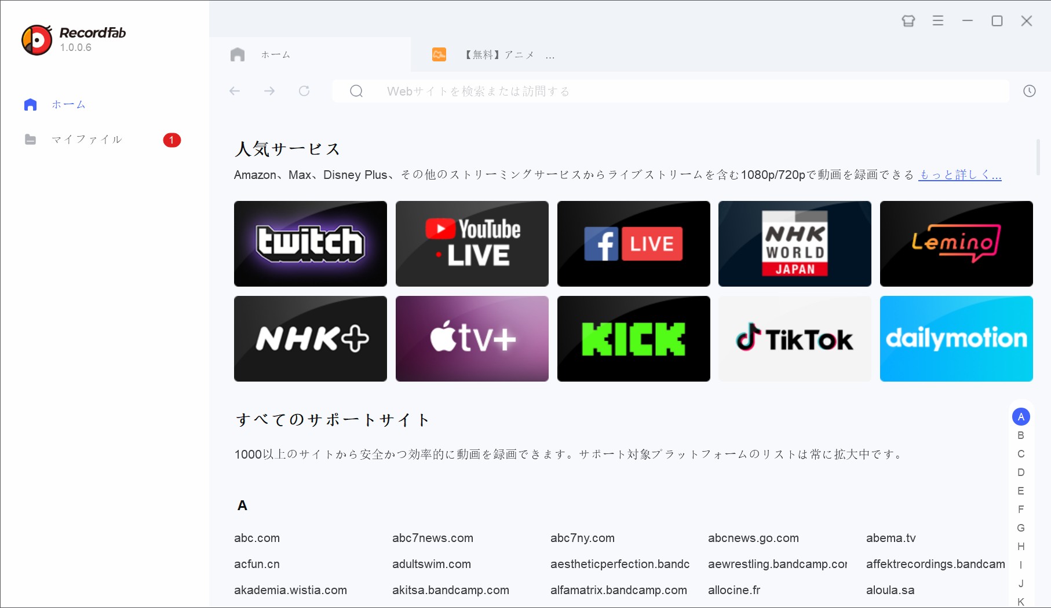The height and width of the screenshot is (608, 1051).
Task: Open the alfamatrix.bandcamp.com link
Action: pyautogui.click(x=619, y=590)
